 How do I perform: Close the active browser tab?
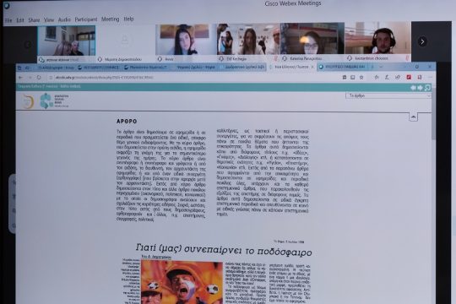click(312, 67)
